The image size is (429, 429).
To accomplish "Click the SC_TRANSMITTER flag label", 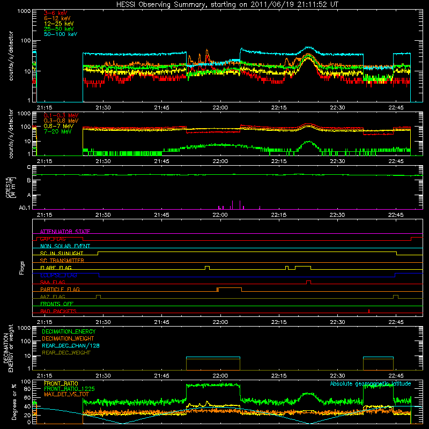I will (62, 260).
